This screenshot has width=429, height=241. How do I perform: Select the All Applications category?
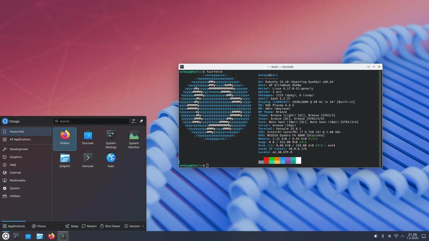click(x=26, y=139)
